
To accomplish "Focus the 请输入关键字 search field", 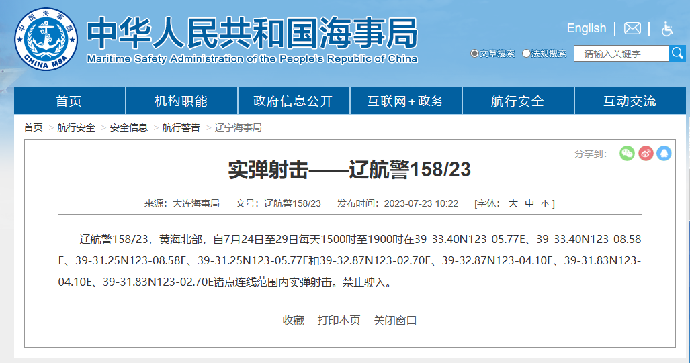I will click(621, 54).
